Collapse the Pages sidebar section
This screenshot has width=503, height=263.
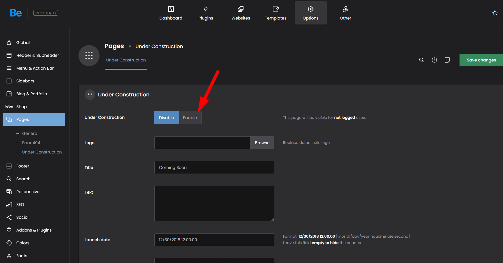point(34,119)
